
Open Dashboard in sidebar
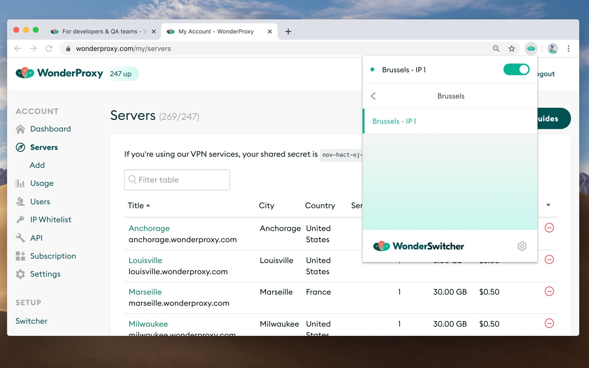(51, 129)
